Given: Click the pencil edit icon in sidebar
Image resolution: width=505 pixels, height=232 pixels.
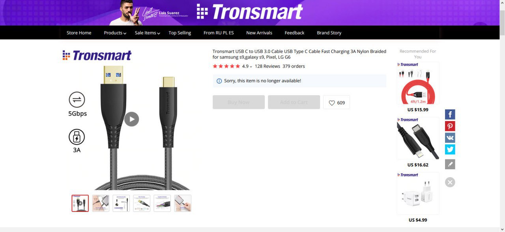Looking at the screenshot, I should click(x=450, y=164).
